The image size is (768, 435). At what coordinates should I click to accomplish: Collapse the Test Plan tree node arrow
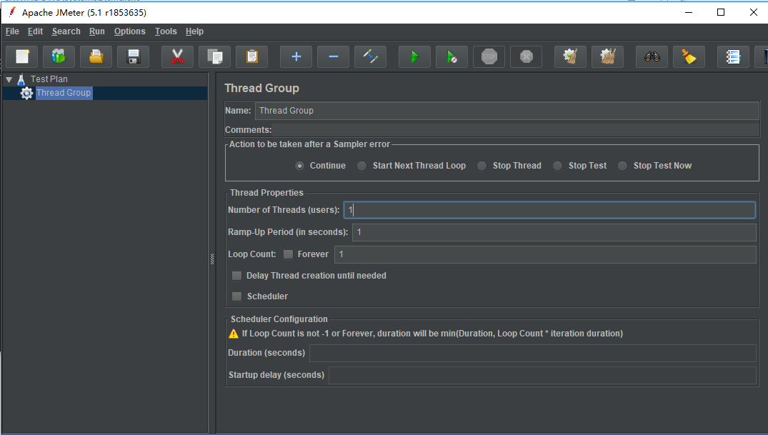pos(9,79)
